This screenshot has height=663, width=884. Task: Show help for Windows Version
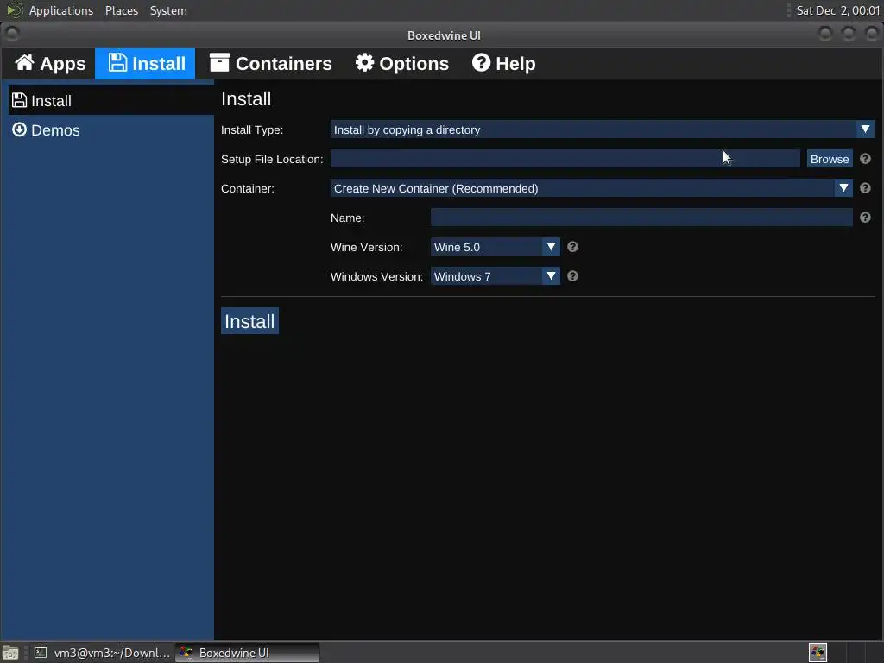pyautogui.click(x=573, y=276)
